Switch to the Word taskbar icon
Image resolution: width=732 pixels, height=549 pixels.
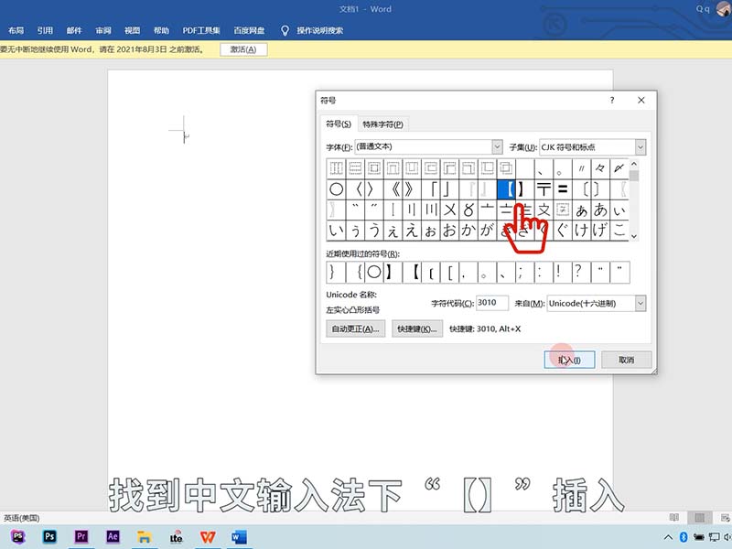239,537
